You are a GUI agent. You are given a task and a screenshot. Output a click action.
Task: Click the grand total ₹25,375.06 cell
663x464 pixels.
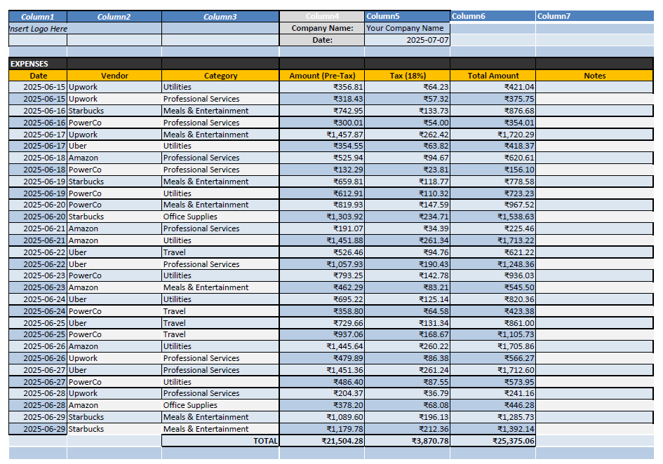point(493,441)
